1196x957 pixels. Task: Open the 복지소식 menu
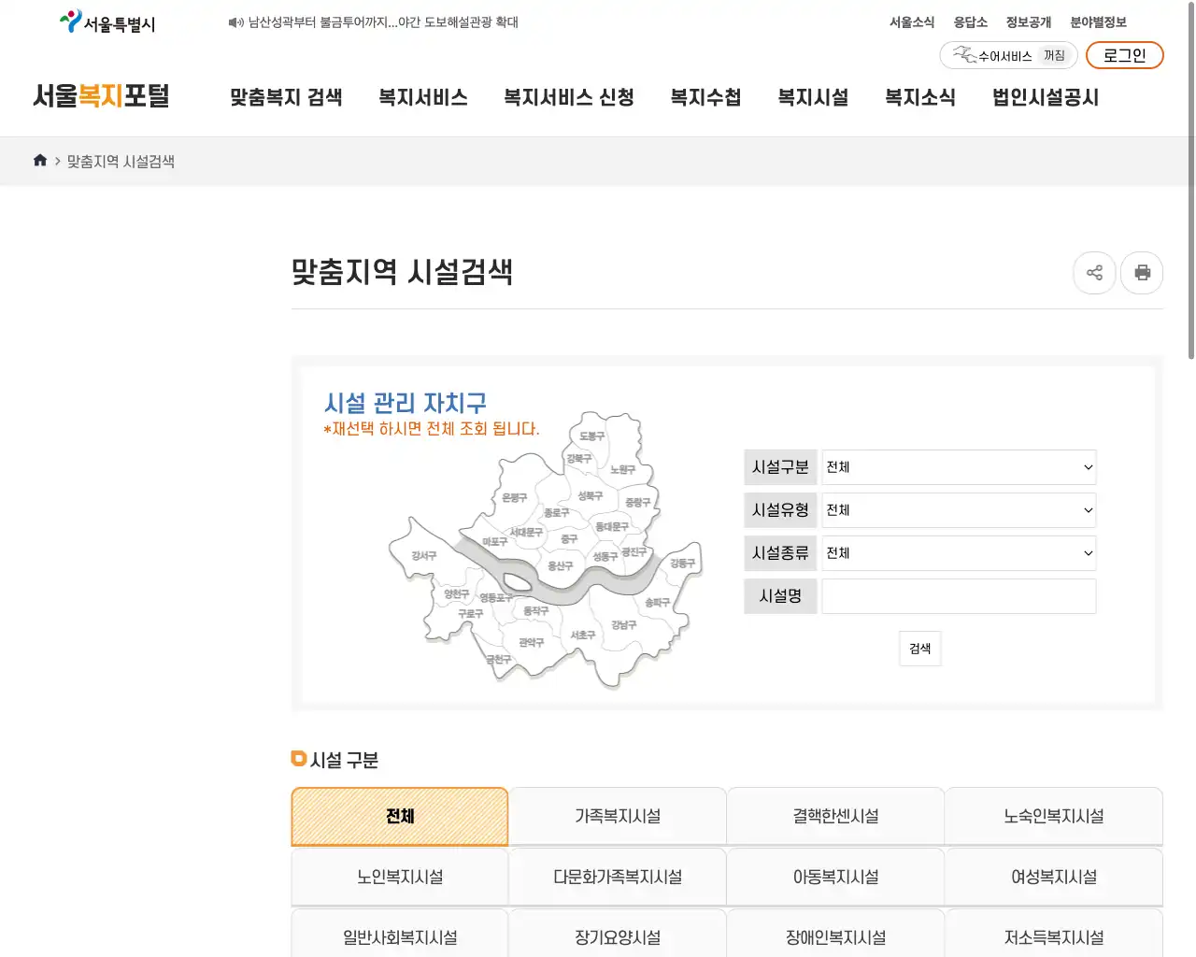[x=920, y=97]
